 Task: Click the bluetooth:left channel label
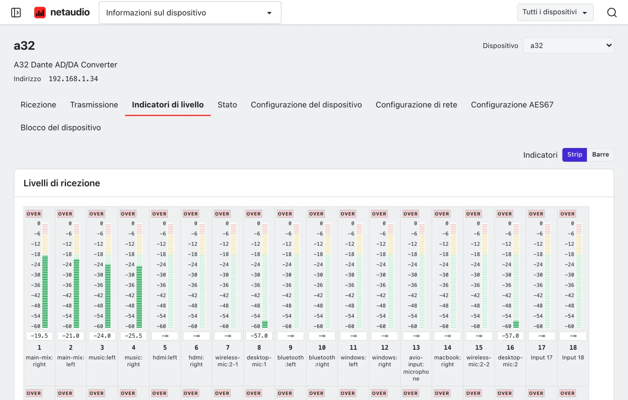point(290,361)
